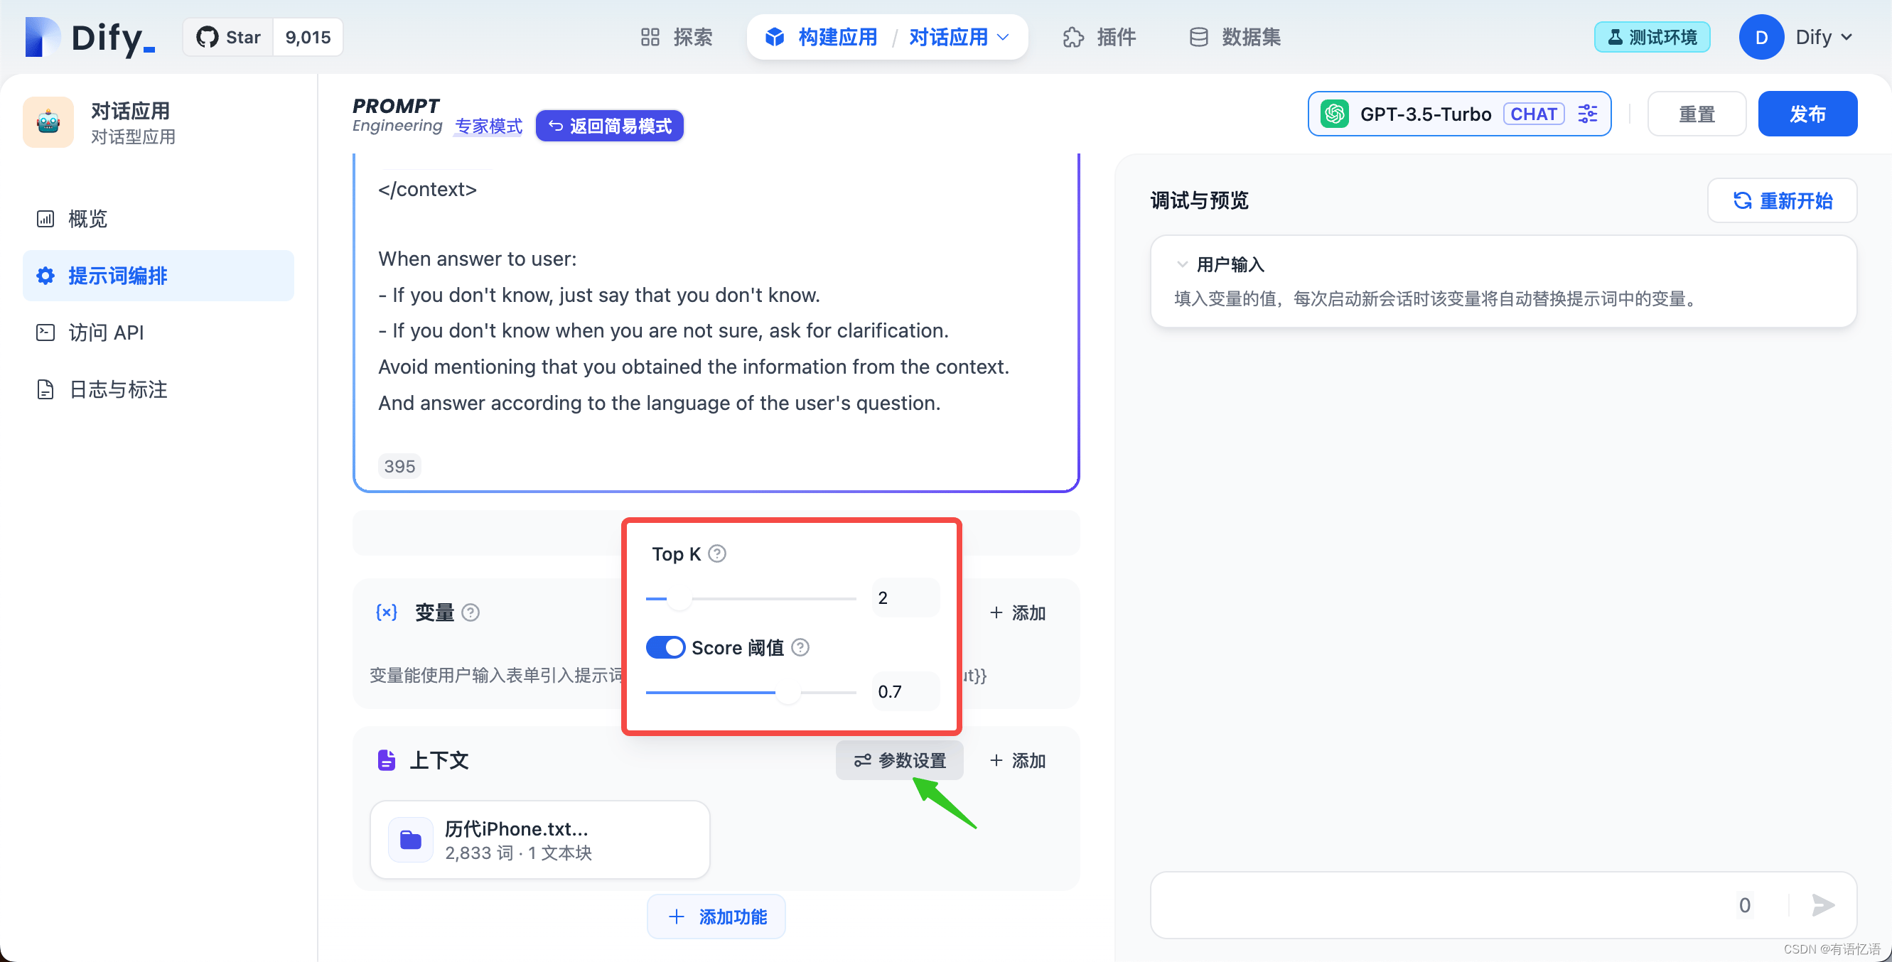Click the model parameters sliders icon

(1587, 114)
